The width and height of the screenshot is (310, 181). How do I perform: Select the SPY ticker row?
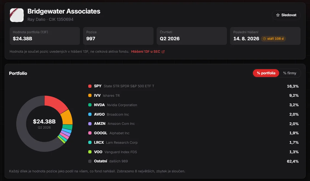[x=193, y=86]
